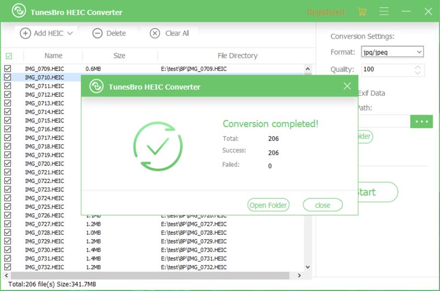Sort by the Name column header
Screen dimensions: 440x291
53,56
